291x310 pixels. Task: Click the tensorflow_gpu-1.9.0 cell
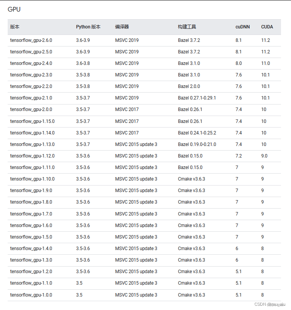[x=31, y=191]
